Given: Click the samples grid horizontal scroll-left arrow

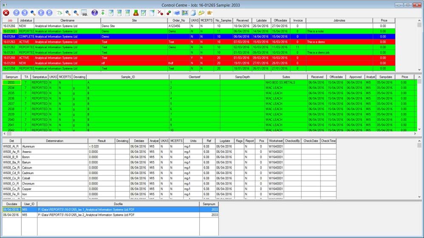Looking at the screenshot, I should [x=4, y=134].
